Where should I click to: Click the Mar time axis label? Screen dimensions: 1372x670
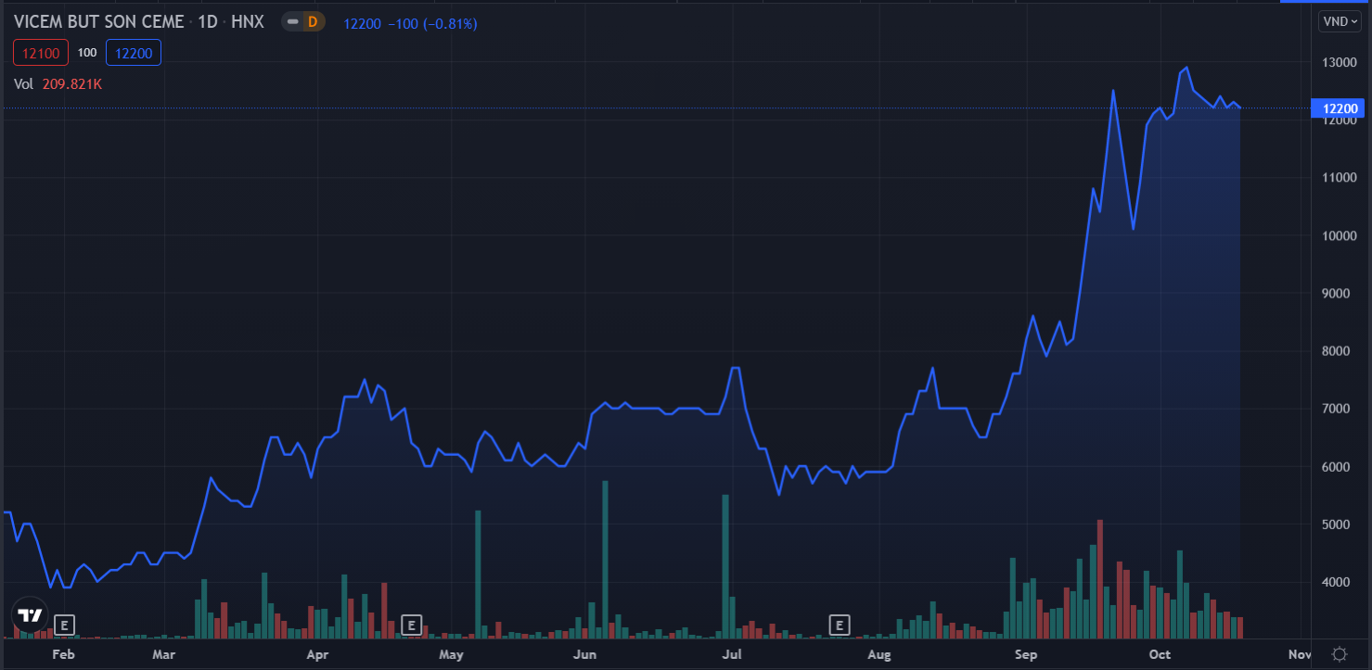click(x=163, y=655)
